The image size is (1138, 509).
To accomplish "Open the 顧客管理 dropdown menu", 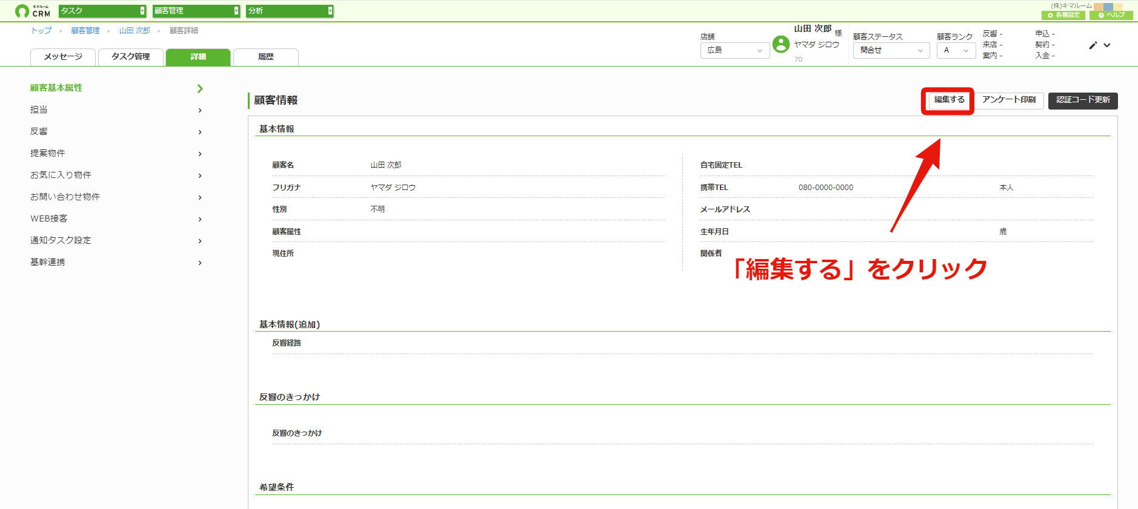I will coord(196,11).
